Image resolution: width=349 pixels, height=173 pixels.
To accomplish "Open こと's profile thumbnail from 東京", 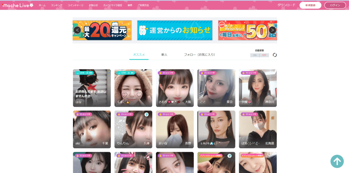I will click(x=216, y=88).
